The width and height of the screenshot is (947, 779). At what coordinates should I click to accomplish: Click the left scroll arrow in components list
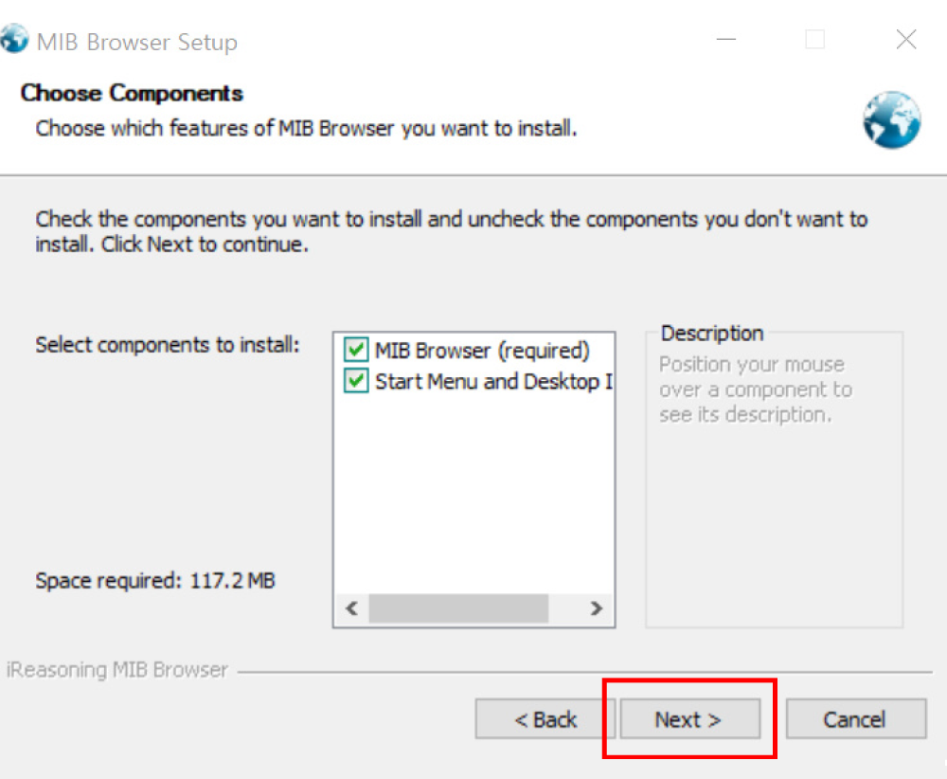point(351,608)
